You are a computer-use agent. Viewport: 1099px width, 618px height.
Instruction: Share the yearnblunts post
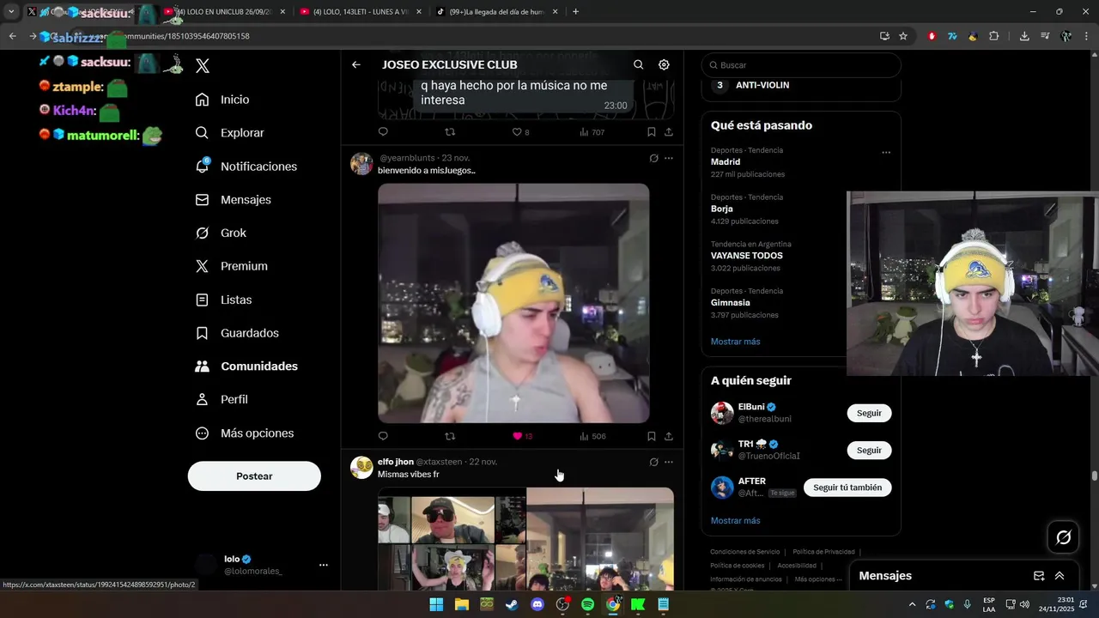(669, 436)
